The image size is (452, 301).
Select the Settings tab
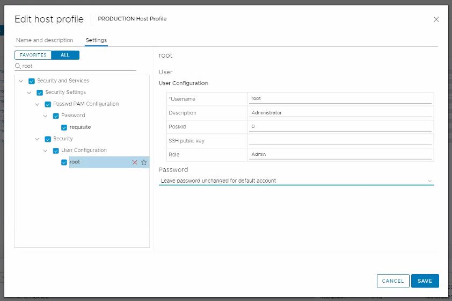[96, 40]
